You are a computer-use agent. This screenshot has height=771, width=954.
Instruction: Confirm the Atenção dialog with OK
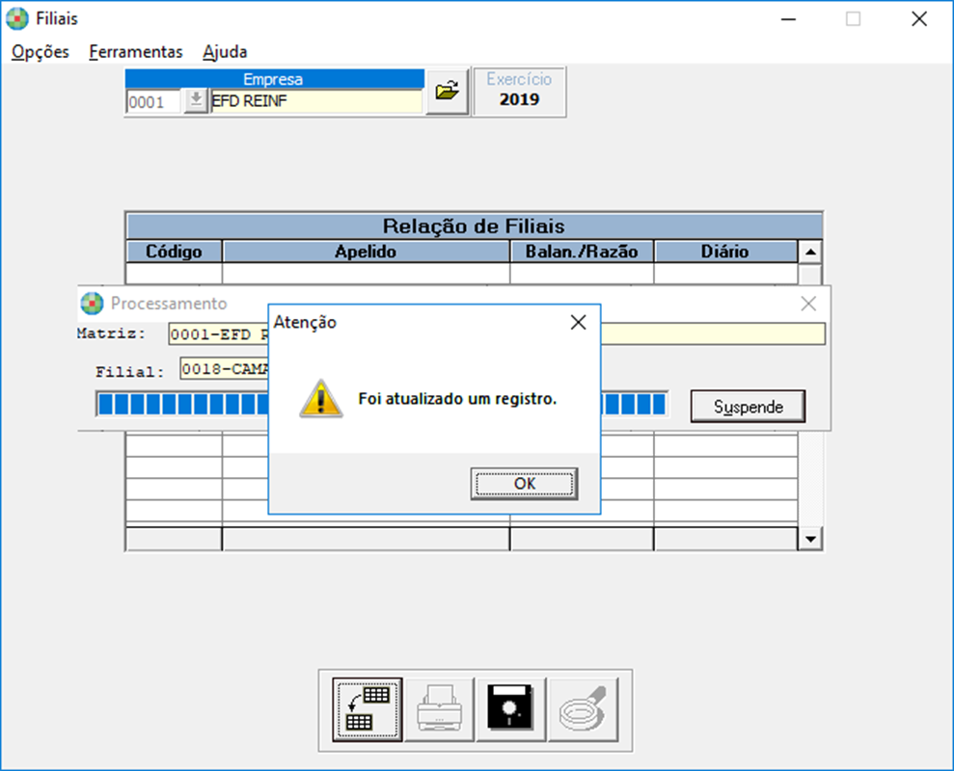pos(524,484)
